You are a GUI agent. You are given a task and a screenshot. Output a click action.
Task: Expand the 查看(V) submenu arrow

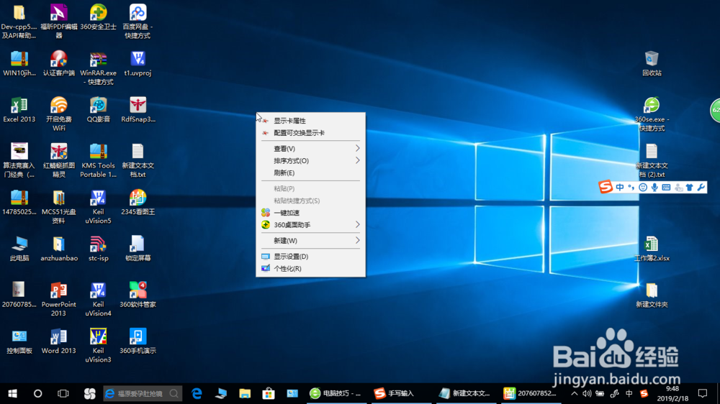click(357, 148)
